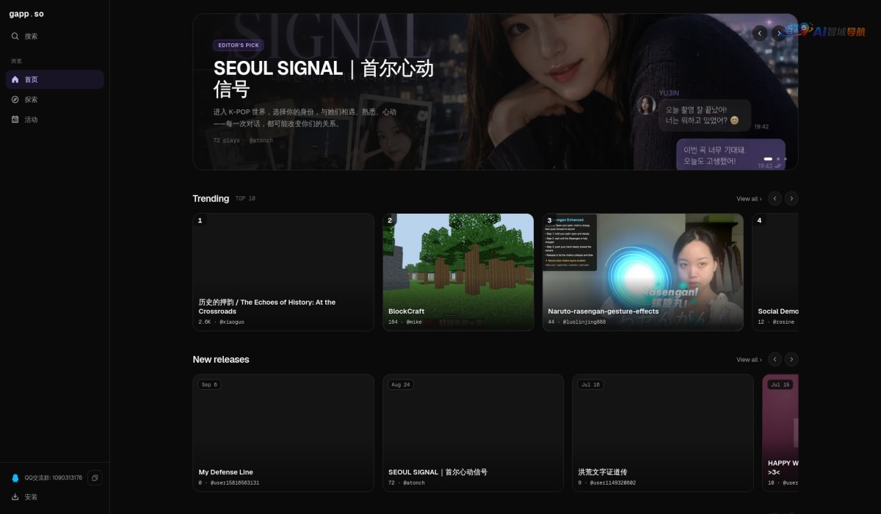Advance to next hero banner slide
Viewport: 881px width, 514px height.
[x=779, y=33]
